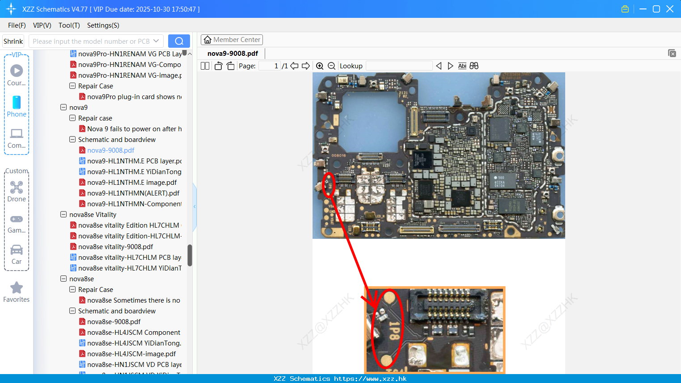Go to next page arrow
The height and width of the screenshot is (383, 681).
(306, 66)
